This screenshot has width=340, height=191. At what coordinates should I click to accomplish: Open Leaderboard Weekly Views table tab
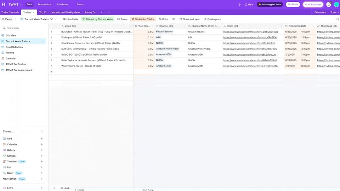(65, 12)
